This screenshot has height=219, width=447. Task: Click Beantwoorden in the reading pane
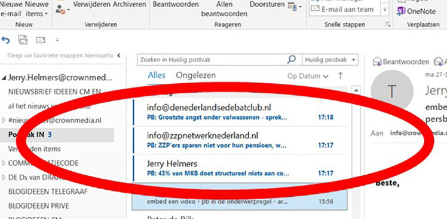[x=401, y=62]
